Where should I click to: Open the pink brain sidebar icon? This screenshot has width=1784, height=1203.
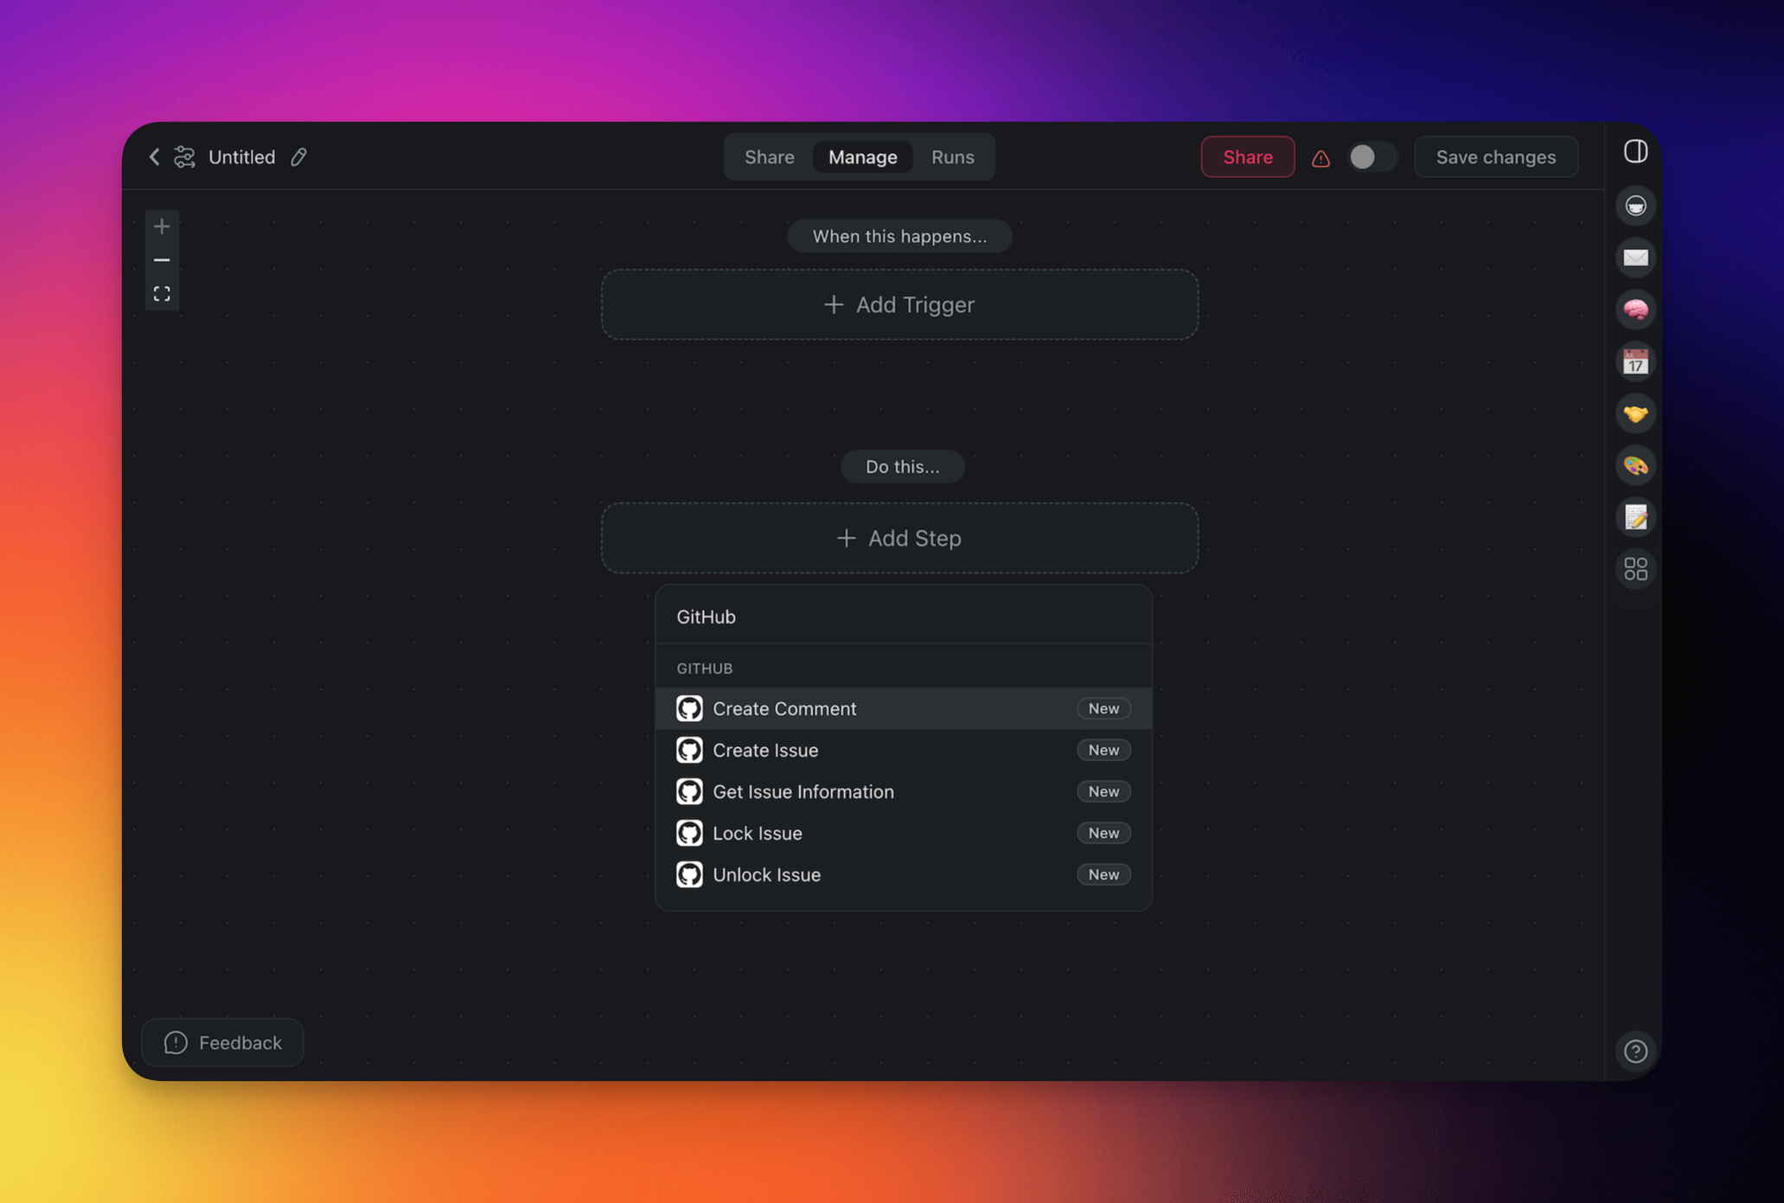[1634, 310]
